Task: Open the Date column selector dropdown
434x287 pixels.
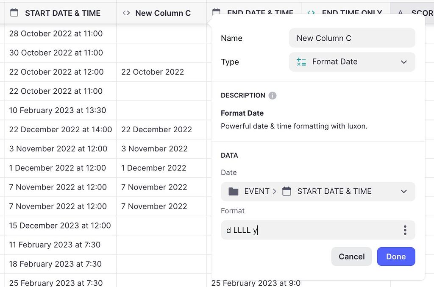Action: 403,192
